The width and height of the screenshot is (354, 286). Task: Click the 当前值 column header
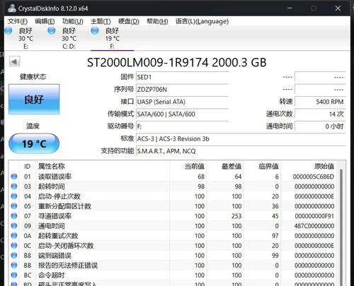click(x=188, y=166)
